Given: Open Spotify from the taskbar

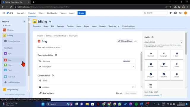Looking at the screenshot, I should (x=136, y=104).
